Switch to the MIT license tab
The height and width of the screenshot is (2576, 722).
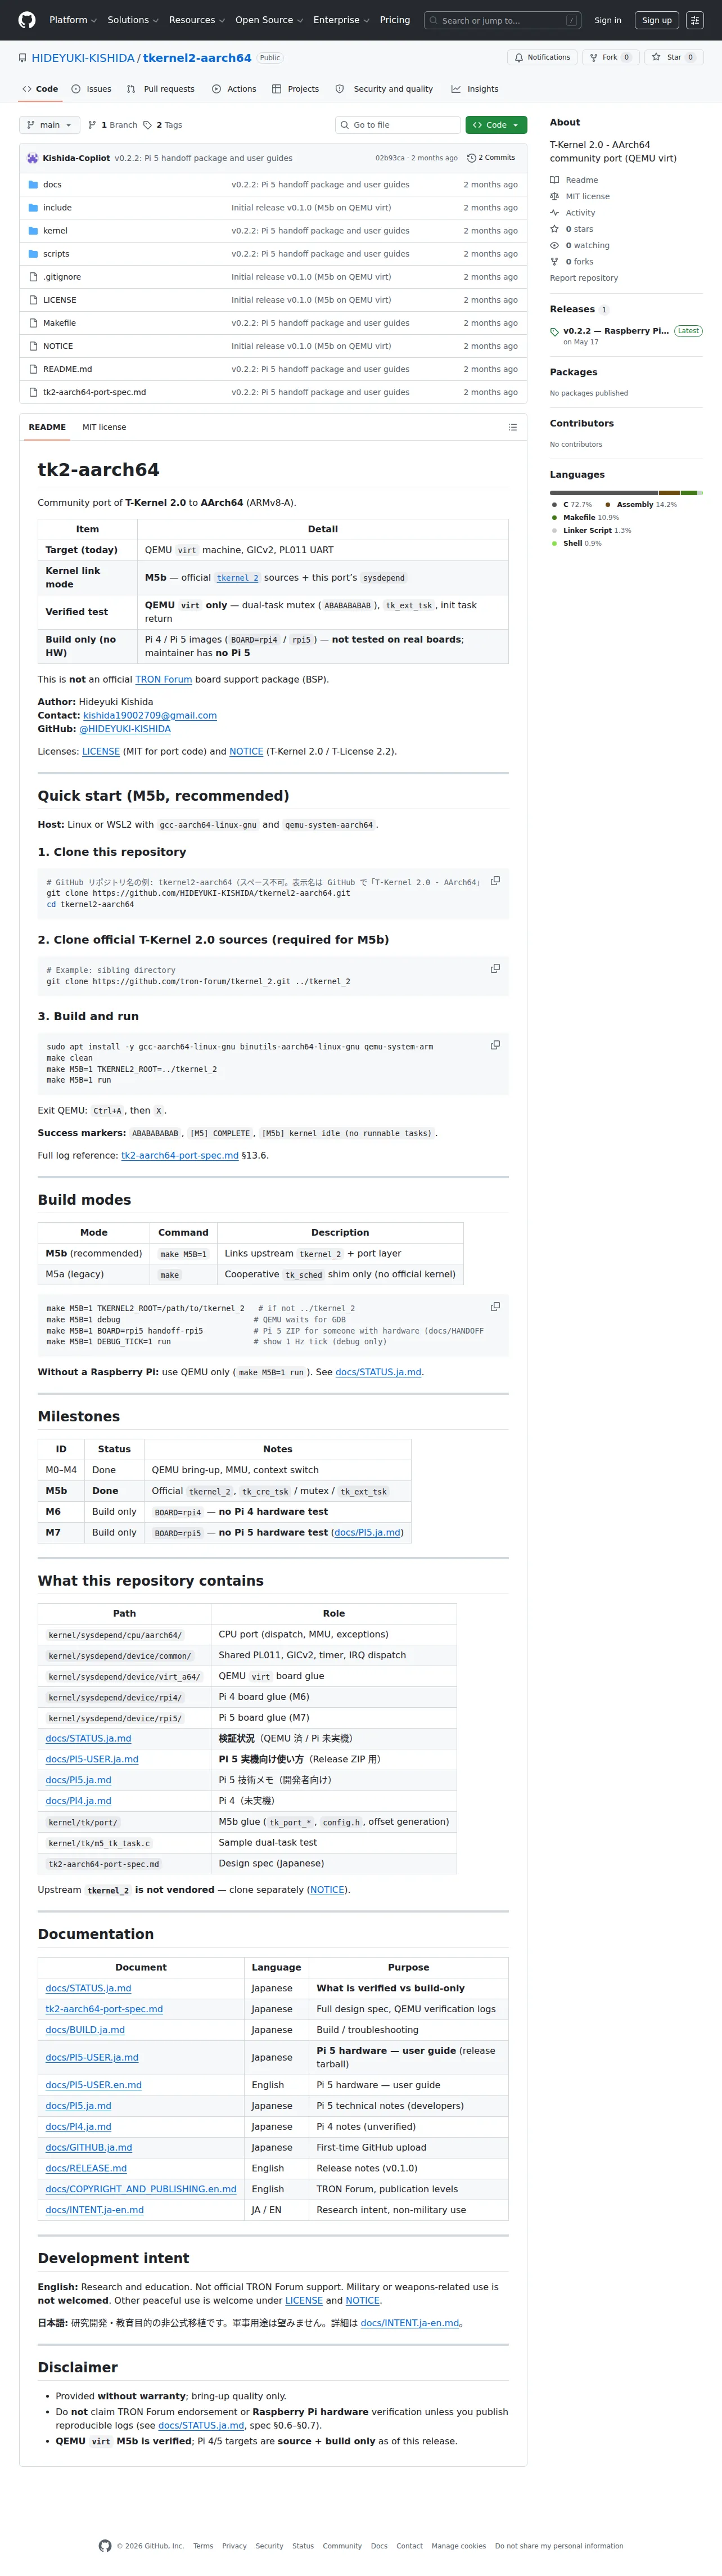point(104,427)
